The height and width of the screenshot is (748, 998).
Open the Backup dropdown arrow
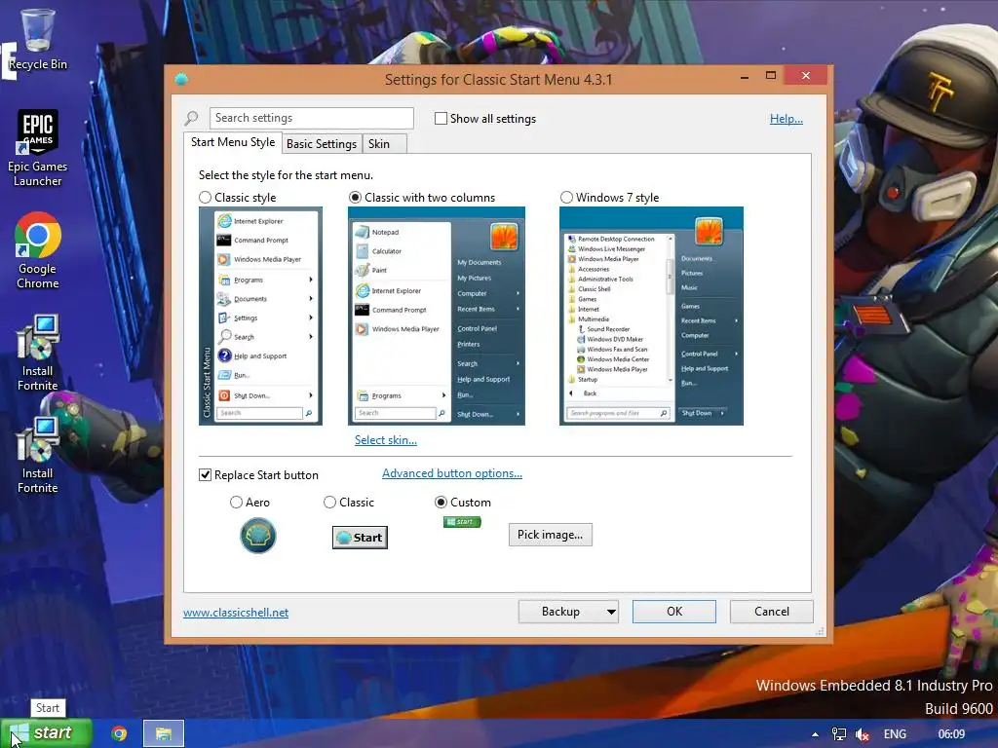coord(611,612)
